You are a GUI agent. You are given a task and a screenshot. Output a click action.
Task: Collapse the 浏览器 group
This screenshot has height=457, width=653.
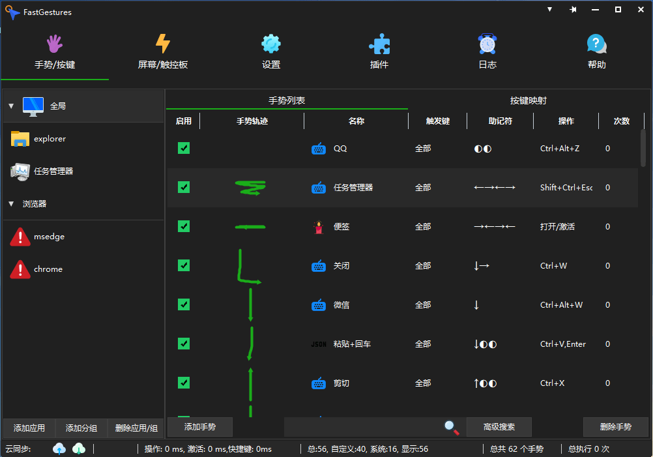pos(11,204)
